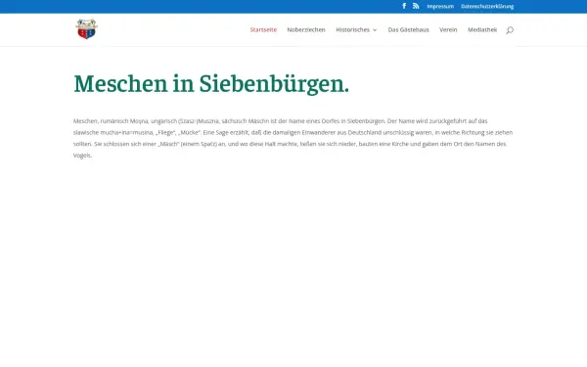Viewport: 587px width, 367px height.
Task: Go to the Startseite menu item
Action: (x=263, y=29)
